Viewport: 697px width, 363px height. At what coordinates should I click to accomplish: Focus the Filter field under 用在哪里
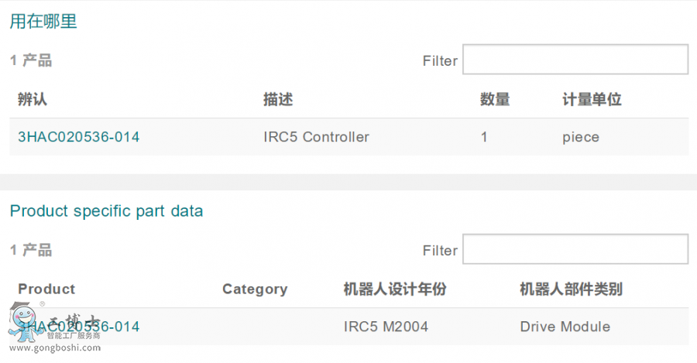click(575, 60)
